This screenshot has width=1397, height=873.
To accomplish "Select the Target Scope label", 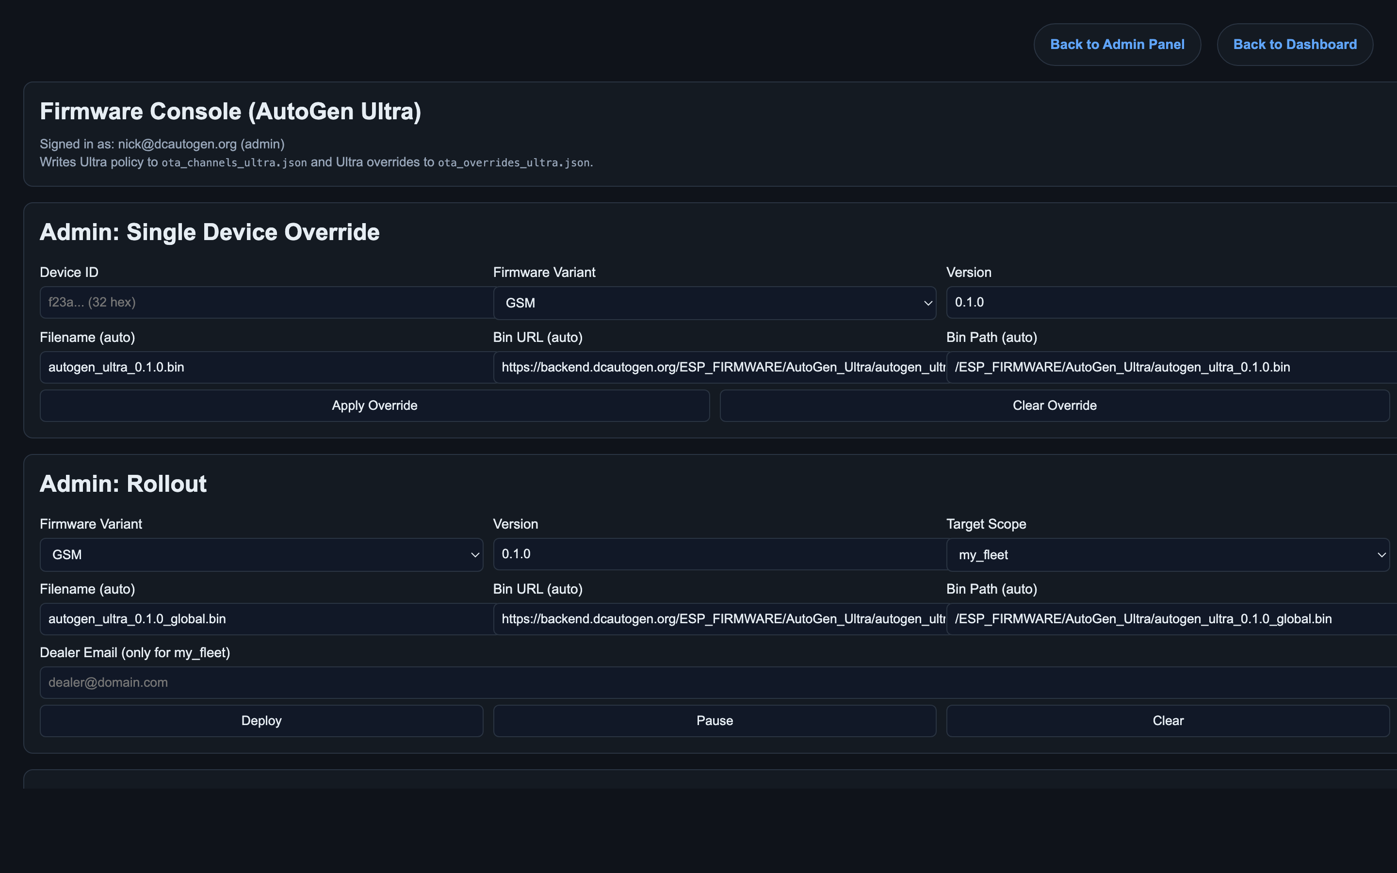I will pyautogui.click(x=986, y=524).
